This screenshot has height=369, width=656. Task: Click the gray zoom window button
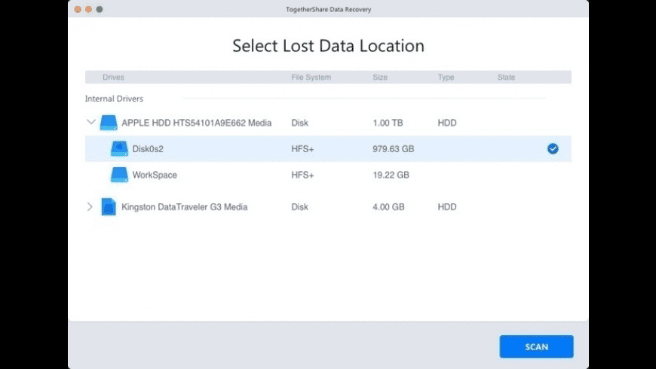[x=100, y=9]
